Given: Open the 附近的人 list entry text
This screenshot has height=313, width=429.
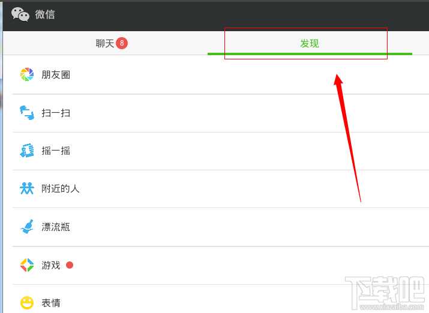Looking at the screenshot, I should (x=61, y=189).
